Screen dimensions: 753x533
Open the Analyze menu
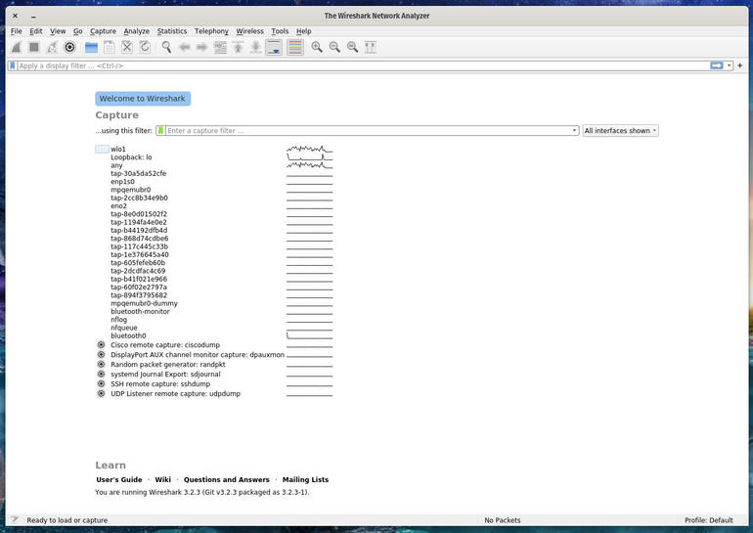click(137, 31)
